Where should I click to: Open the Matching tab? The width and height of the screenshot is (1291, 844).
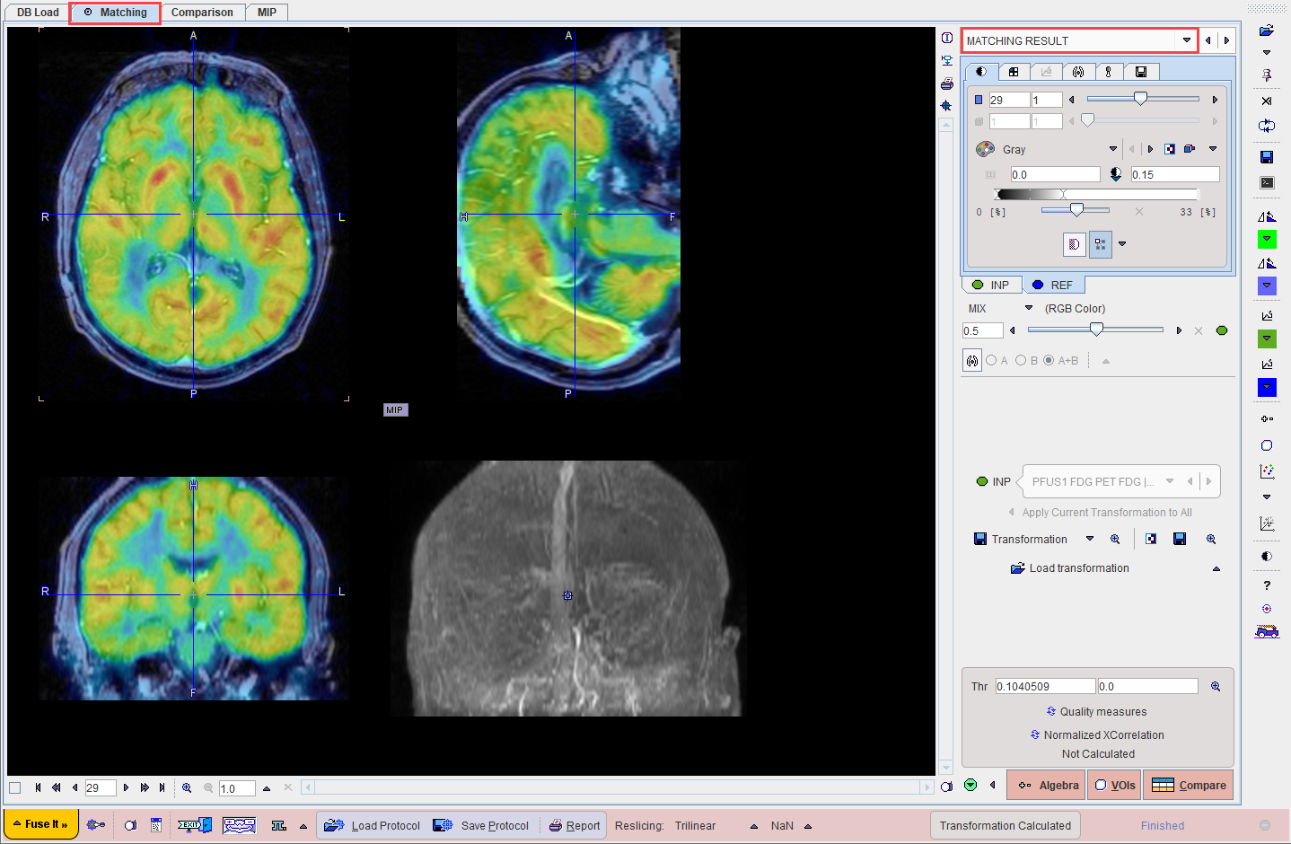pos(115,13)
